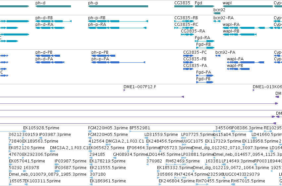Open transcript ph-d-RB

[53, 21]
